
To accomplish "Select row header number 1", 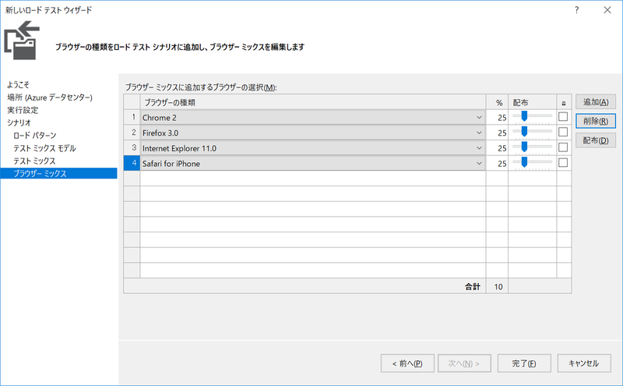I will (x=132, y=118).
